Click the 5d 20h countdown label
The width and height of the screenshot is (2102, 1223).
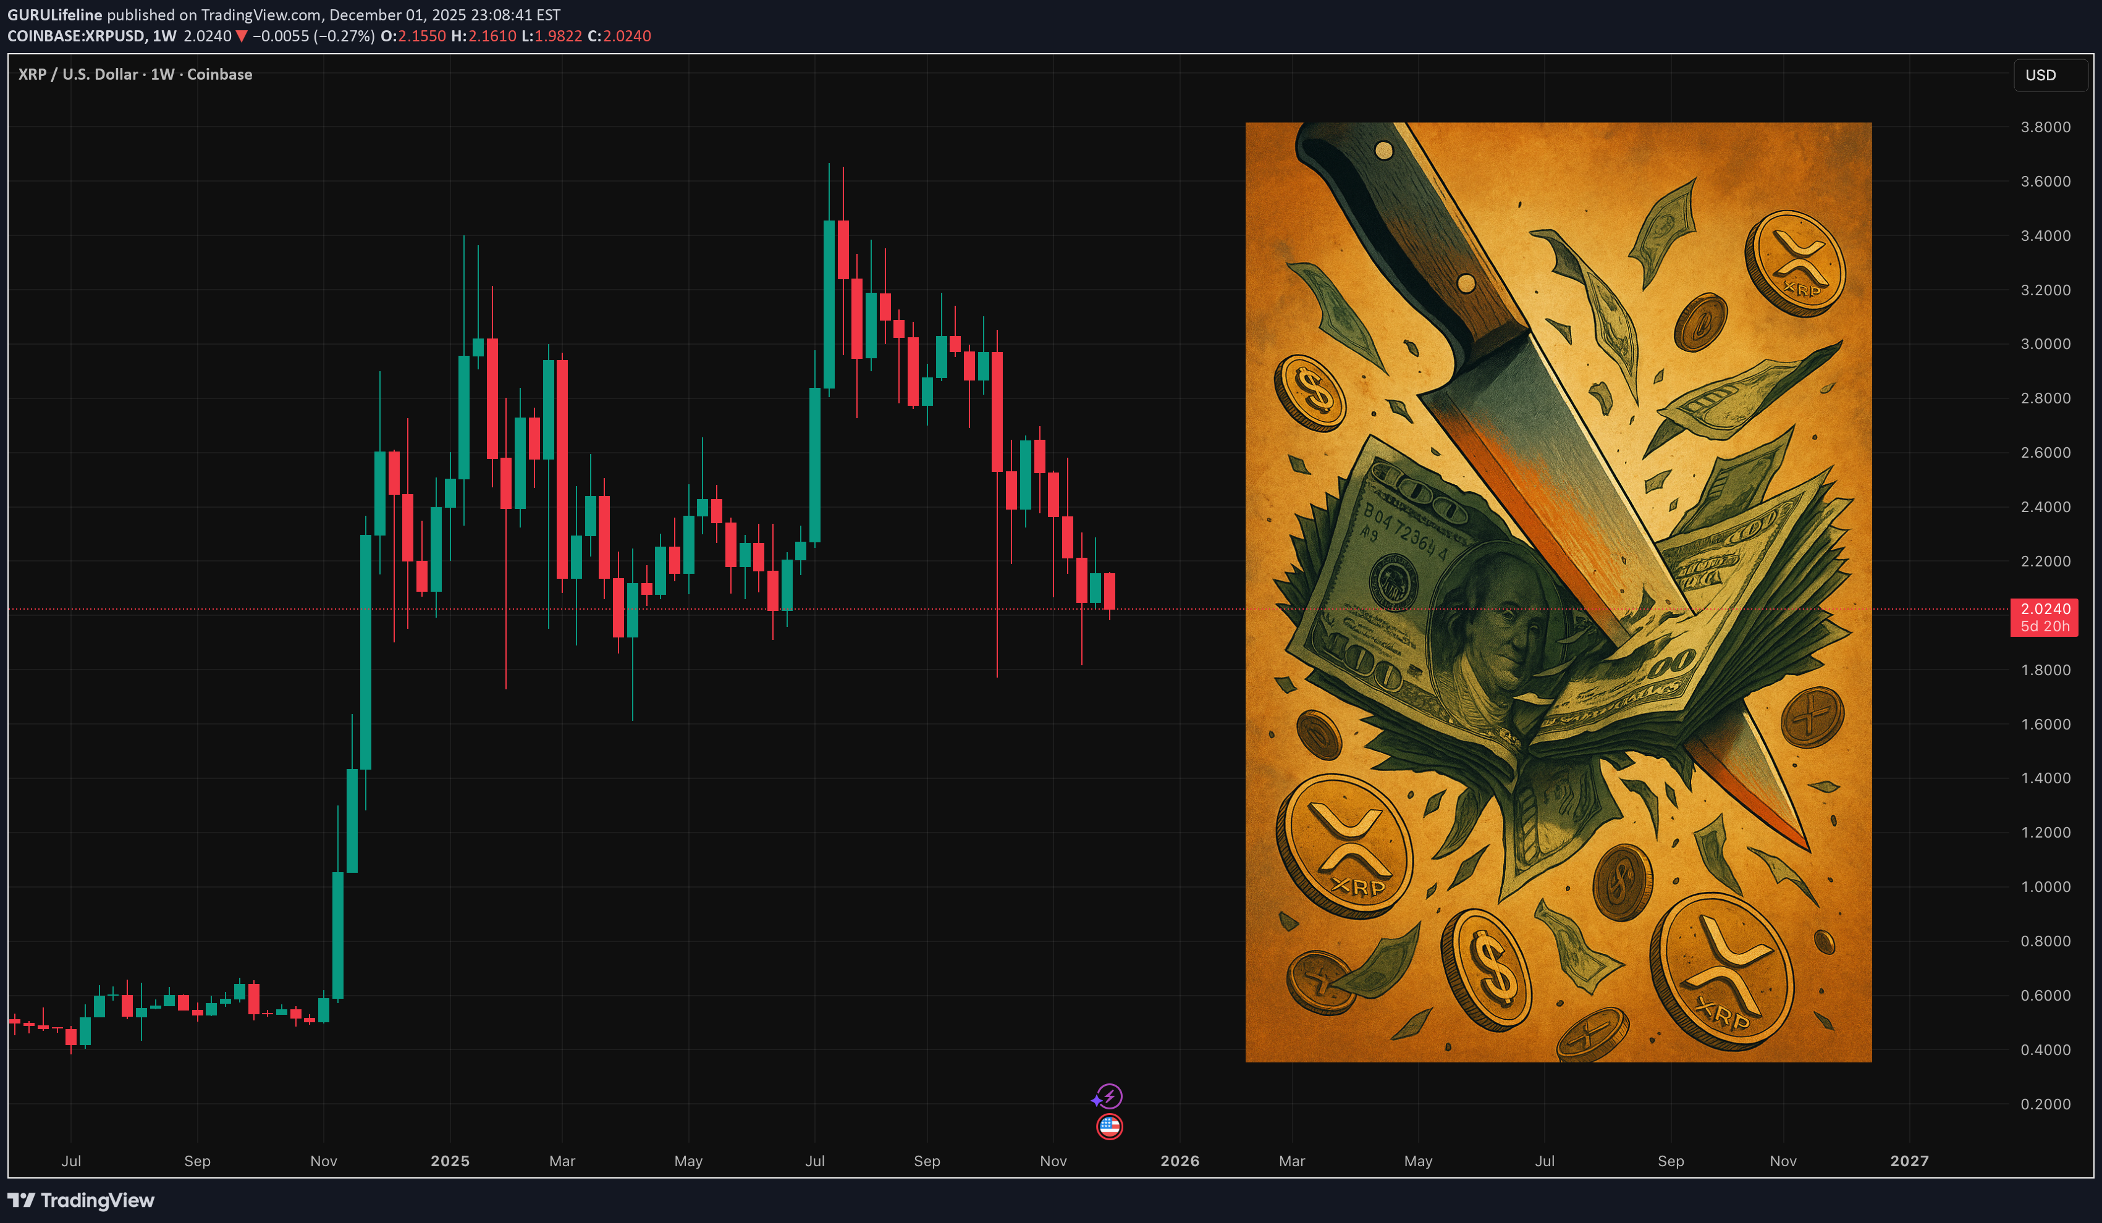click(2045, 626)
